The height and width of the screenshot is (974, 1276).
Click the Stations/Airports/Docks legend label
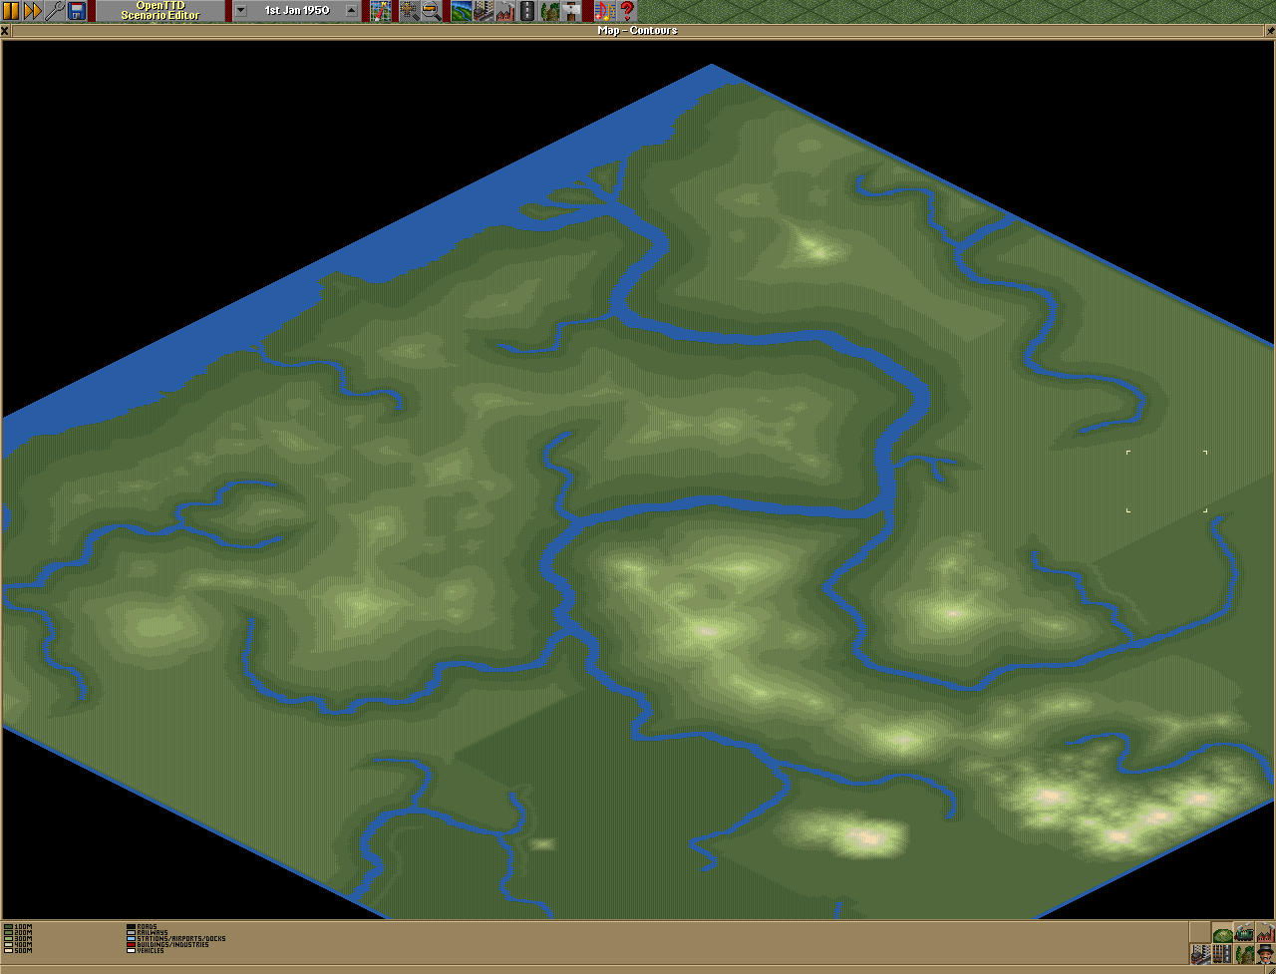coord(181,939)
